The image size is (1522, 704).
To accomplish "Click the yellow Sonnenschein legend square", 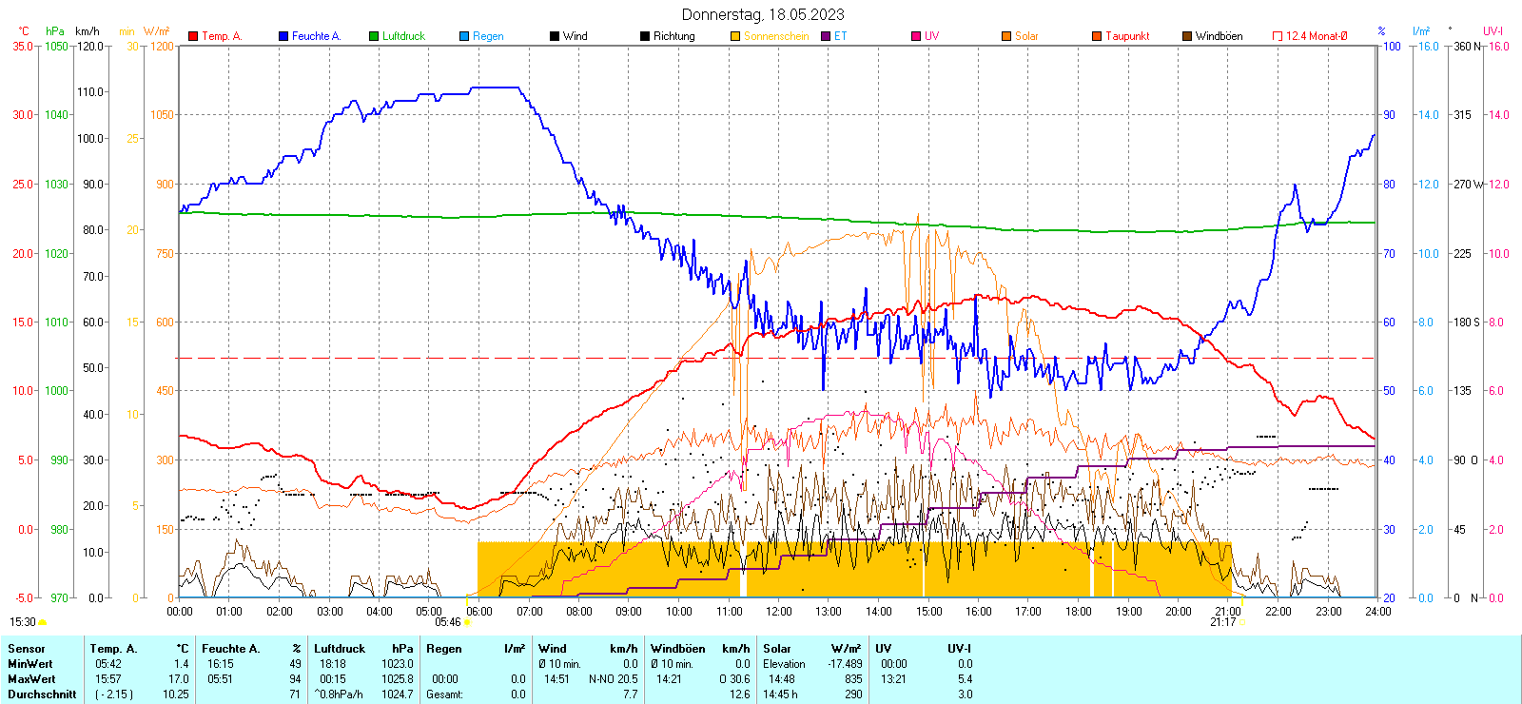I will click(735, 36).
